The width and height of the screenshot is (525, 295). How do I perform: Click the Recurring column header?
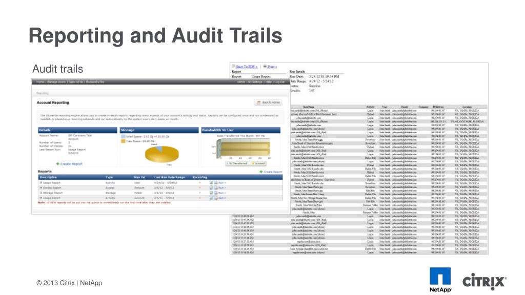click(x=200, y=177)
